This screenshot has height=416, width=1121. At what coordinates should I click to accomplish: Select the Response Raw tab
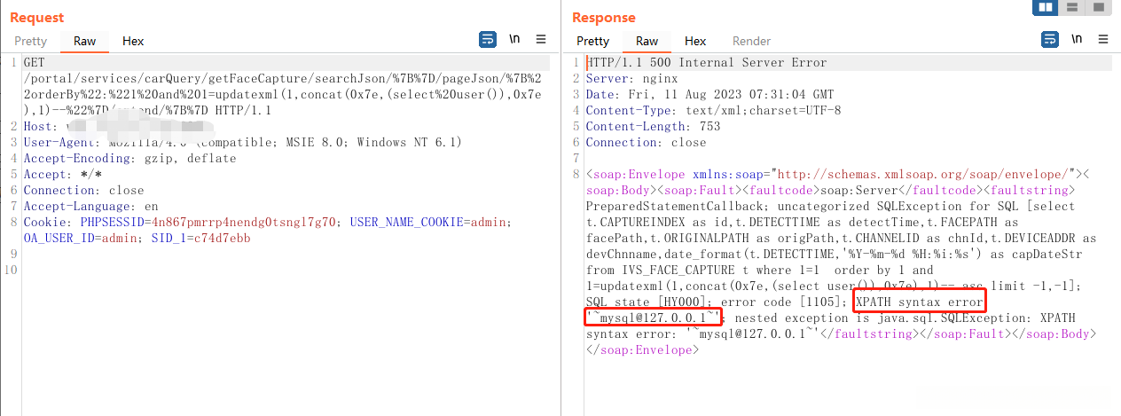[x=647, y=41]
